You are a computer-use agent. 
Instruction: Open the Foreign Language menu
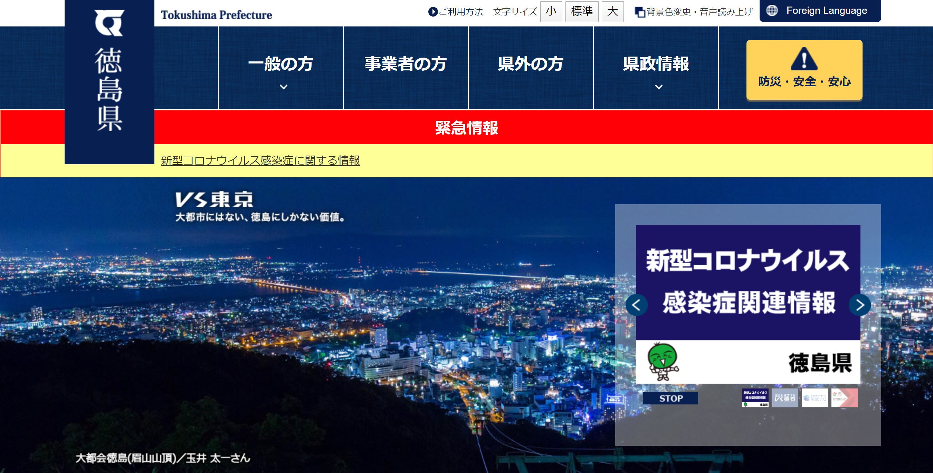pos(820,11)
